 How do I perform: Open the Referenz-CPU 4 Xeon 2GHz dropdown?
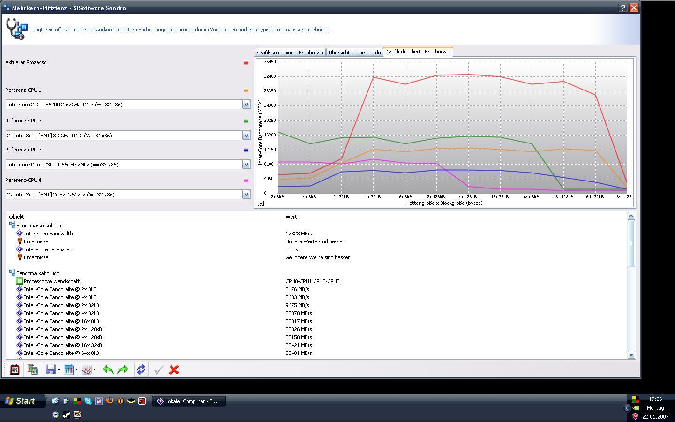click(x=246, y=195)
